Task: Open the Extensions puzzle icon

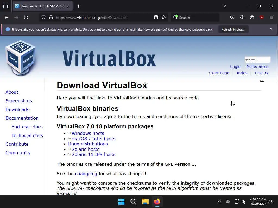Action: 252,18
